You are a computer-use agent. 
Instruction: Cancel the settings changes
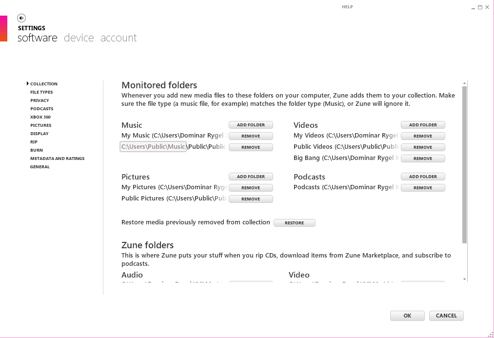(x=446, y=316)
